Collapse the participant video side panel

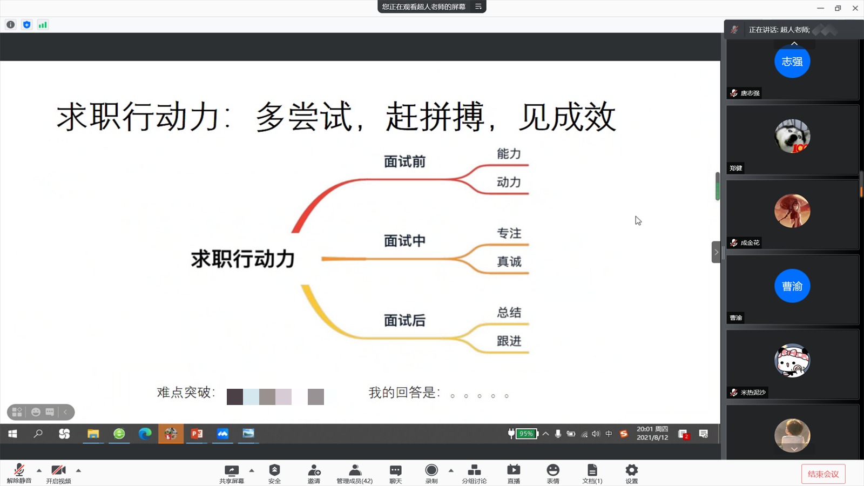click(716, 252)
